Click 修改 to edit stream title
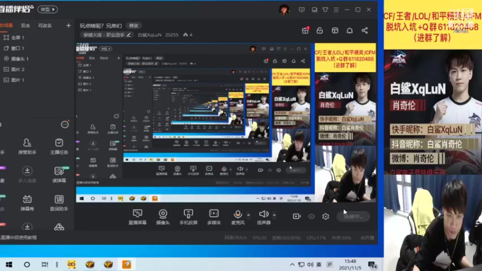The image size is (482, 271). (x=133, y=25)
